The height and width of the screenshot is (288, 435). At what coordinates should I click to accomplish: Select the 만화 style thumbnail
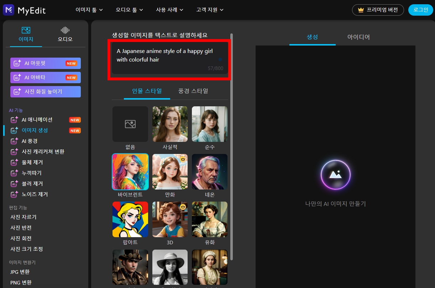tap(170, 172)
